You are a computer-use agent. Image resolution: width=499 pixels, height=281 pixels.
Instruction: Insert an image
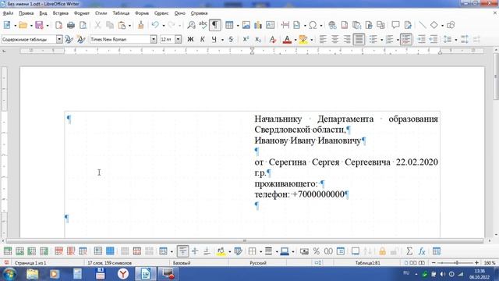(246, 25)
